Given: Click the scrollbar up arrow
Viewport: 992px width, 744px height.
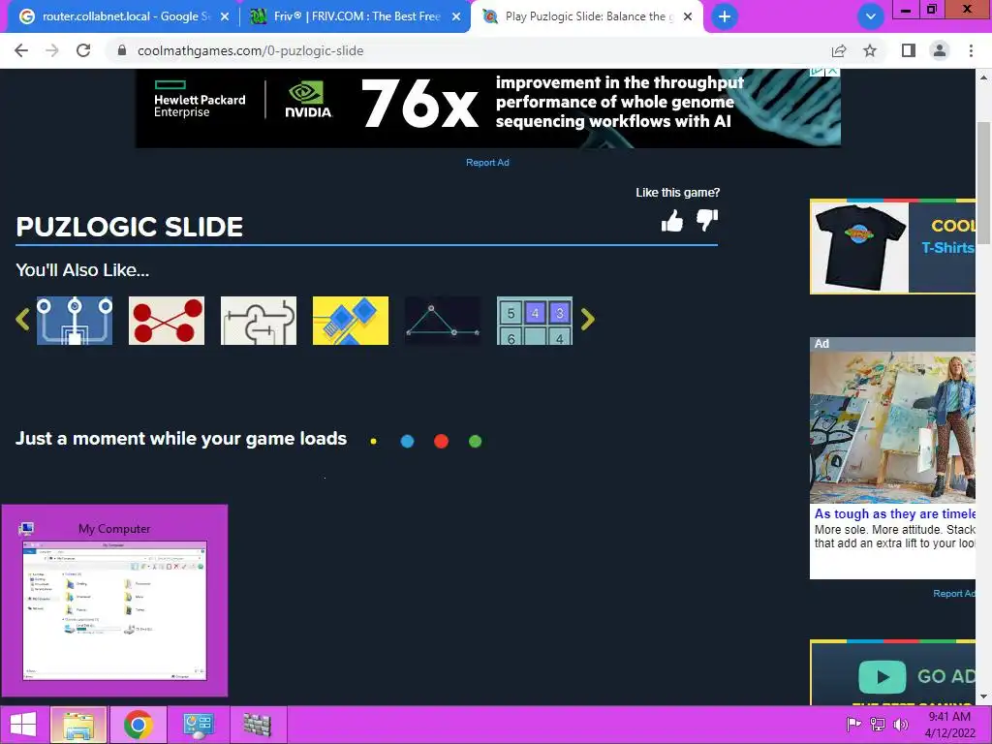Looking at the screenshot, I should (x=983, y=77).
